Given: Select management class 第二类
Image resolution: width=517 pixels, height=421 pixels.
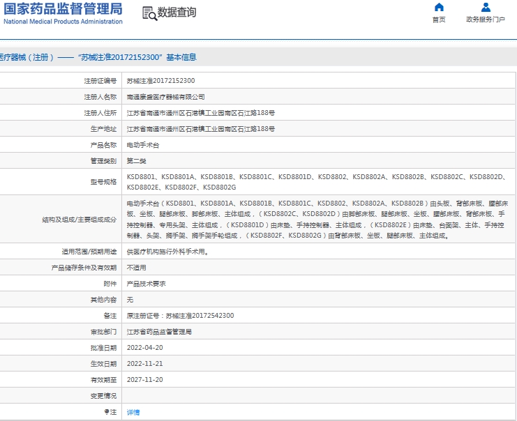Looking at the screenshot, I should (x=137, y=161).
